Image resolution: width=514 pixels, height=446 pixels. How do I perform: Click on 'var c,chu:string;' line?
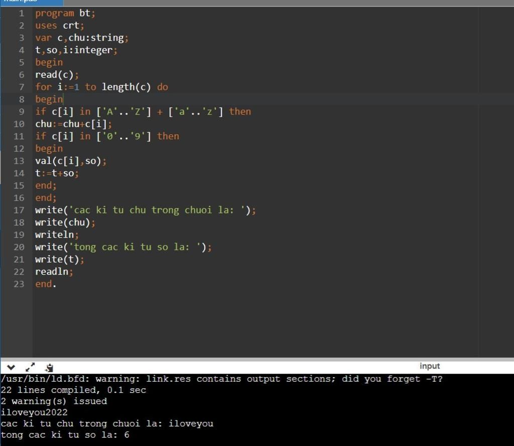(82, 38)
